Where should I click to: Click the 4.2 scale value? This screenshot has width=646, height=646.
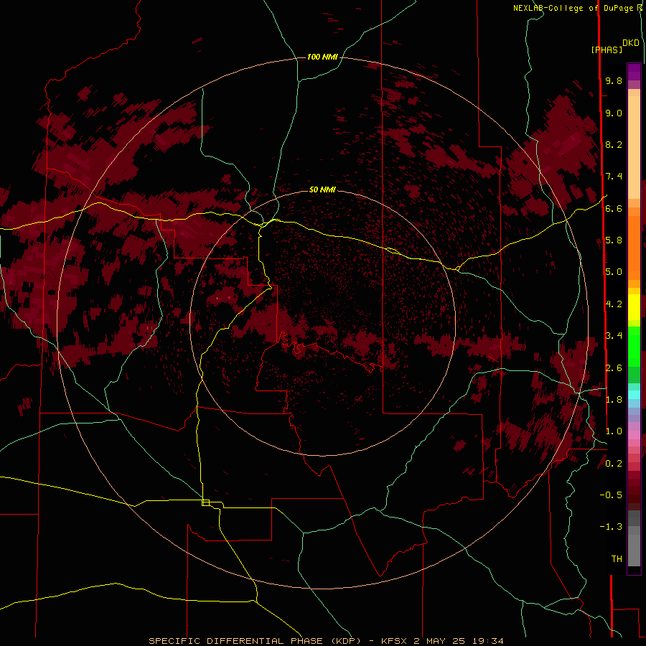coord(614,304)
